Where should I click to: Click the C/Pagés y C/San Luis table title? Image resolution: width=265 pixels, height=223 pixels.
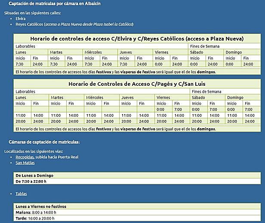[137, 84]
